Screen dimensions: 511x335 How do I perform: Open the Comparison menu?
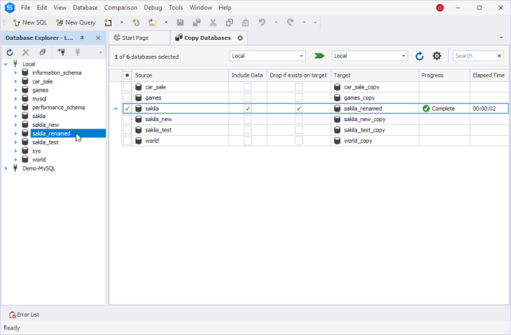tap(120, 7)
